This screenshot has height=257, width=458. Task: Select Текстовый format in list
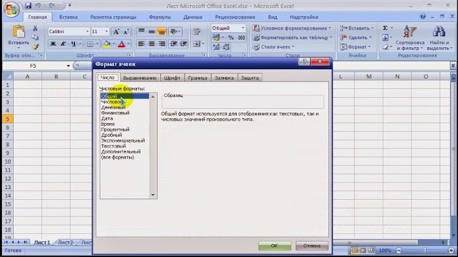tap(113, 146)
